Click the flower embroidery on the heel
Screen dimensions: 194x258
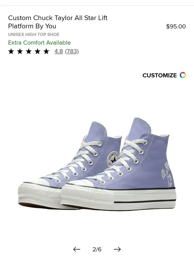[x=166, y=175]
